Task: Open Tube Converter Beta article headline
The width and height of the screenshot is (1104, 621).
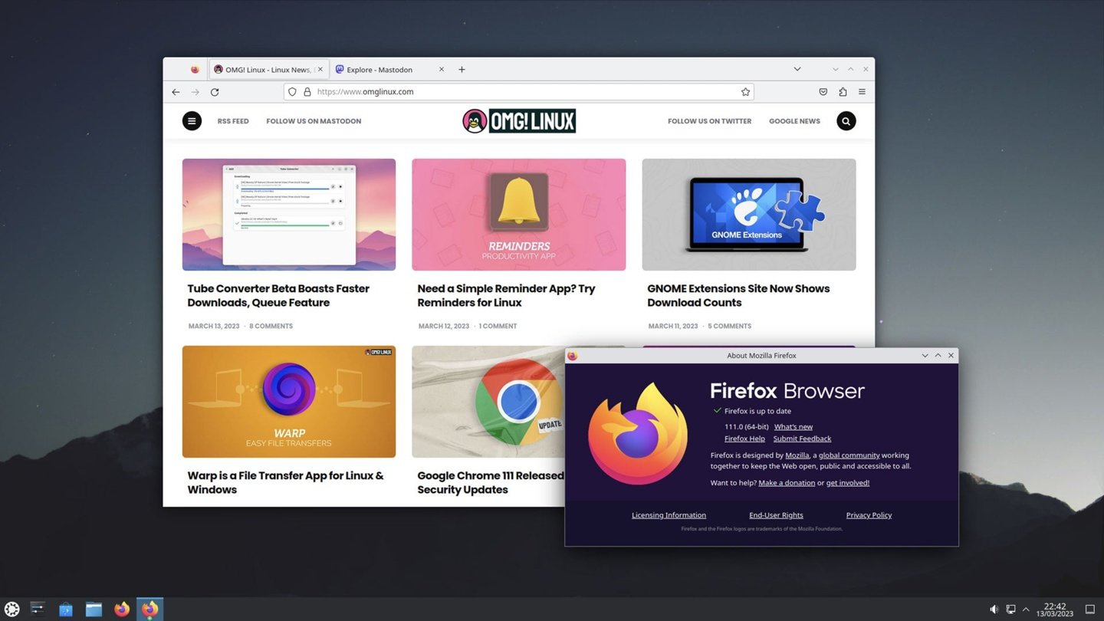Action: point(278,296)
